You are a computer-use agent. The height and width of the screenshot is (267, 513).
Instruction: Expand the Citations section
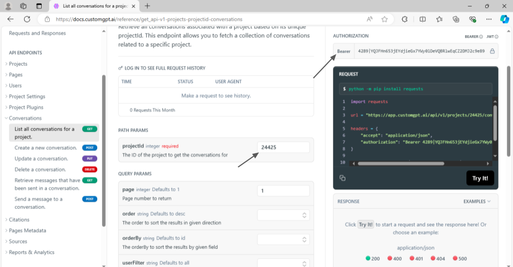19,220
